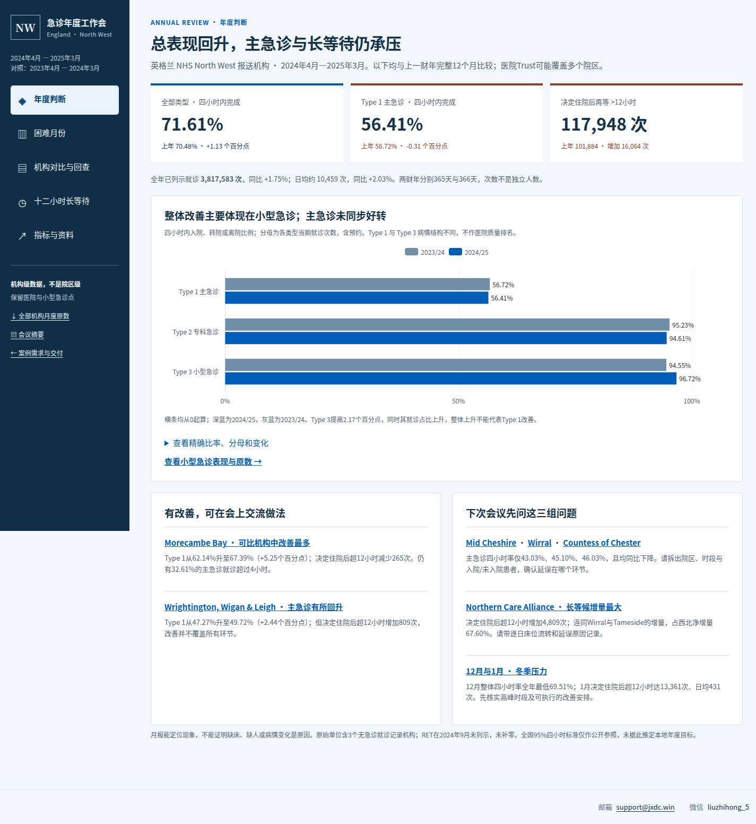
Task: Select 十二小时长等待 in the sidebar
Action: click(65, 202)
